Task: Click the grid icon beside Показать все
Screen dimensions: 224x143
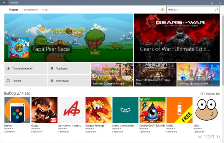Action: (202, 93)
